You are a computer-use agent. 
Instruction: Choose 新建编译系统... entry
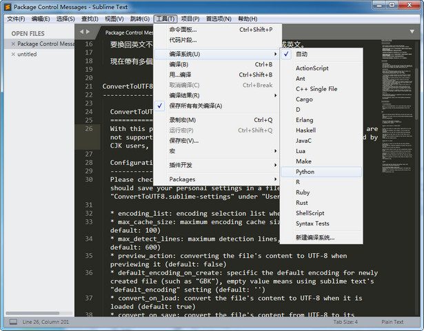click(321, 237)
